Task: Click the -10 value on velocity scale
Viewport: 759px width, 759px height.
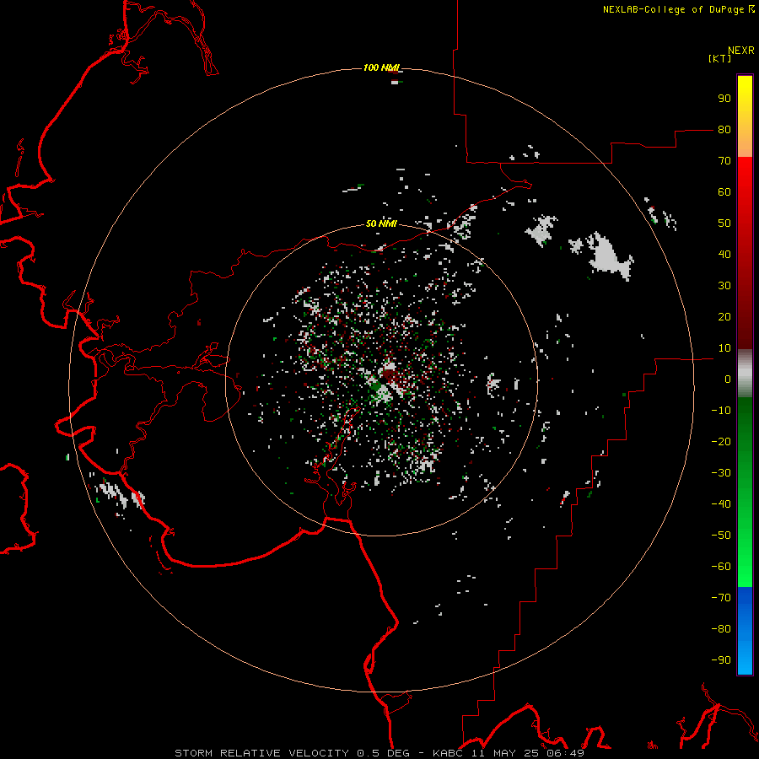Action: point(721,411)
